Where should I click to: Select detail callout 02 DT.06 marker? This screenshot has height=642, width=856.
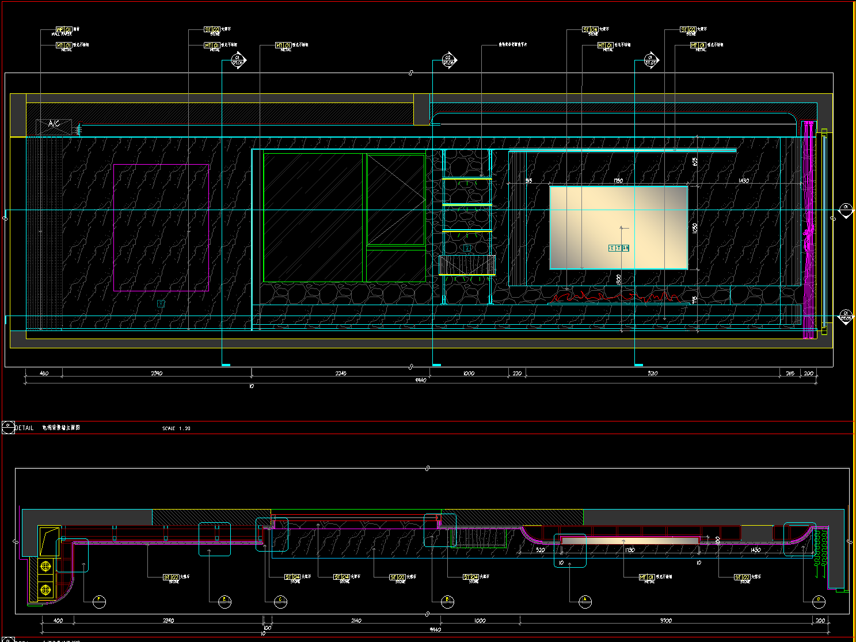[449, 60]
